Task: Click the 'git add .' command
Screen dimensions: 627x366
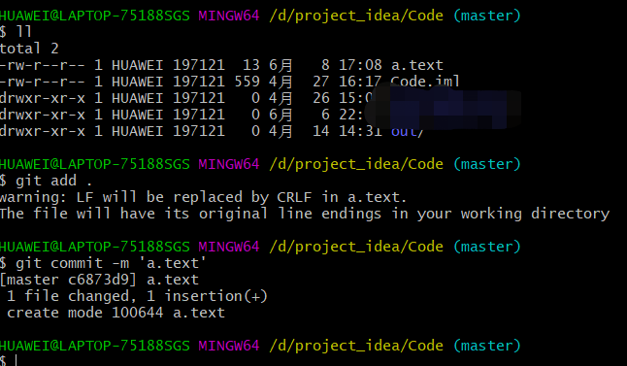Action: (x=54, y=181)
